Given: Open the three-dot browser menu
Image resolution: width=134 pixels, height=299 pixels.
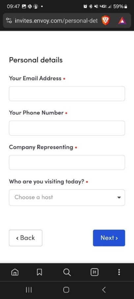Looking at the screenshot, I should (x=119, y=272).
